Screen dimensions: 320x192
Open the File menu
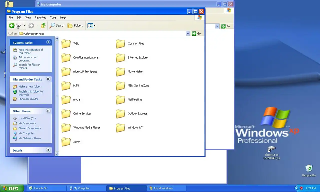(x=11, y=17)
